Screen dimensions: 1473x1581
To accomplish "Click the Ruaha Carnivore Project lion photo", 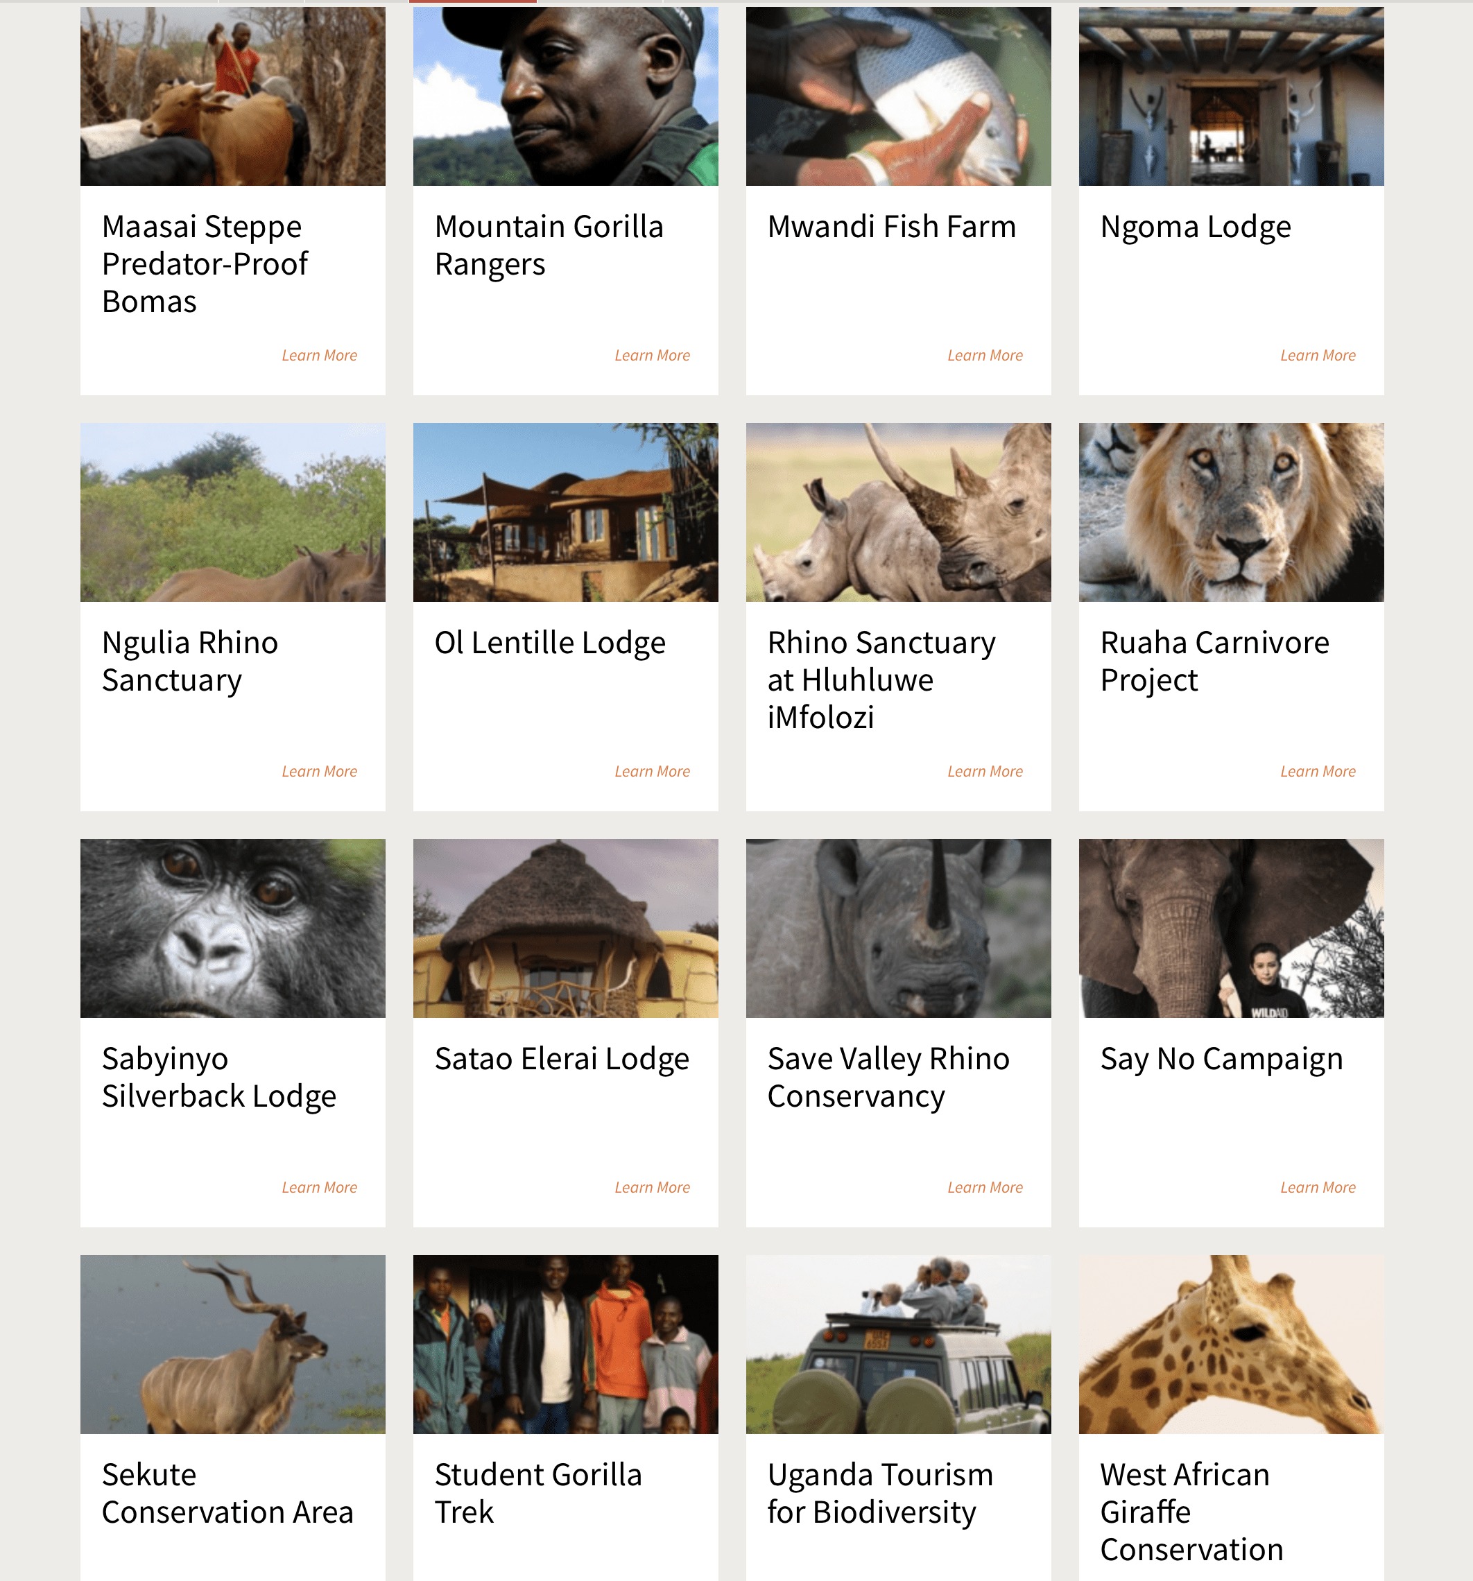I will tap(1231, 512).
